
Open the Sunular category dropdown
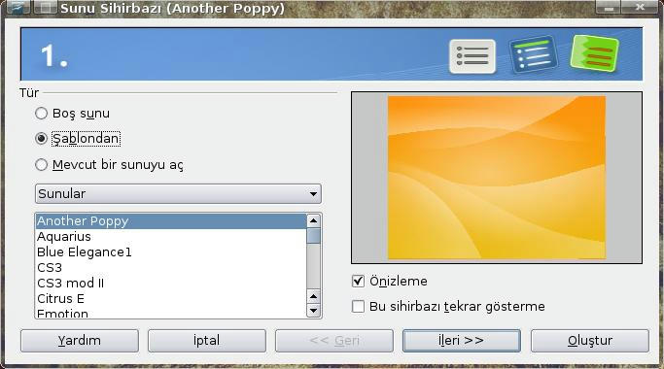178,194
